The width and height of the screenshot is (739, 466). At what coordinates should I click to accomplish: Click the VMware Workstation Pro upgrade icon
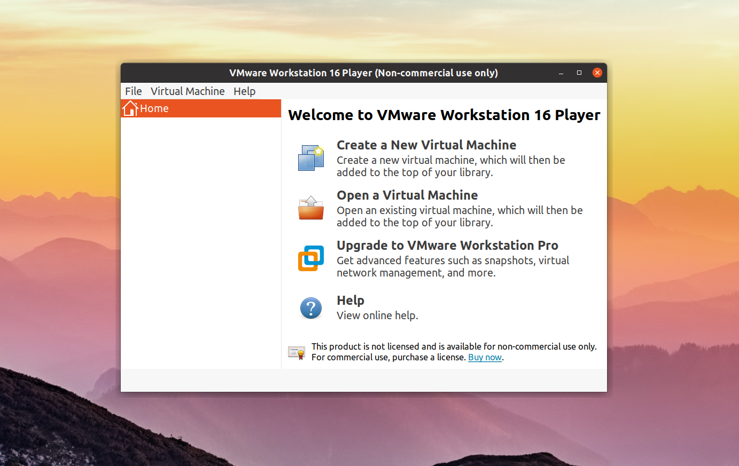point(311,258)
